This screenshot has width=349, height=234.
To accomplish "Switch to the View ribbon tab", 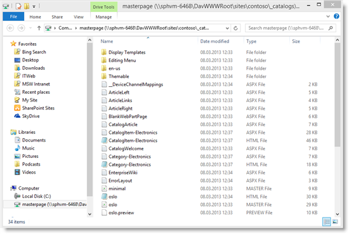I will coord(79,17).
